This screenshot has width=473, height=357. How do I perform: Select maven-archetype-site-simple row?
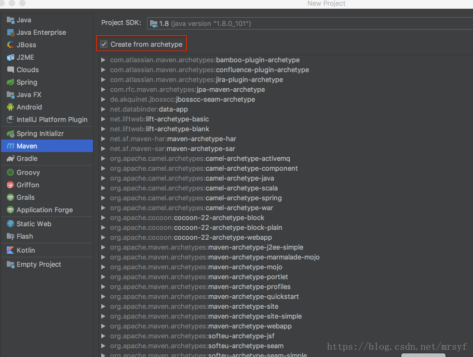click(x=286, y=317)
